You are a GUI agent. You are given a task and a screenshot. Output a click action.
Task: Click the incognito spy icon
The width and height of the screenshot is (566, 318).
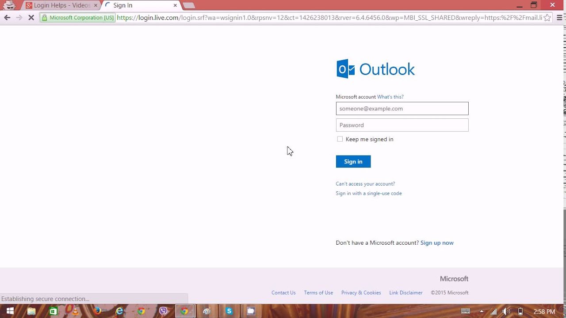point(9,5)
